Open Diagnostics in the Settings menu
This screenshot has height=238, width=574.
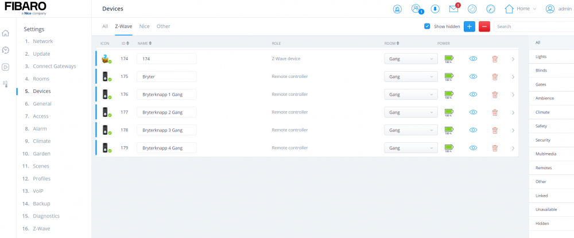point(46,216)
